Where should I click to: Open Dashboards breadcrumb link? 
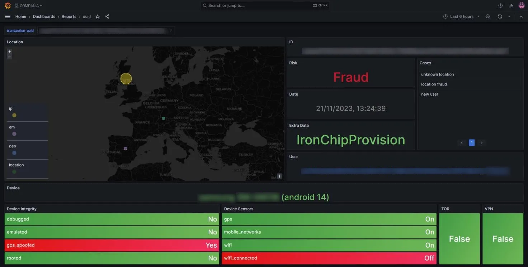[x=44, y=16]
